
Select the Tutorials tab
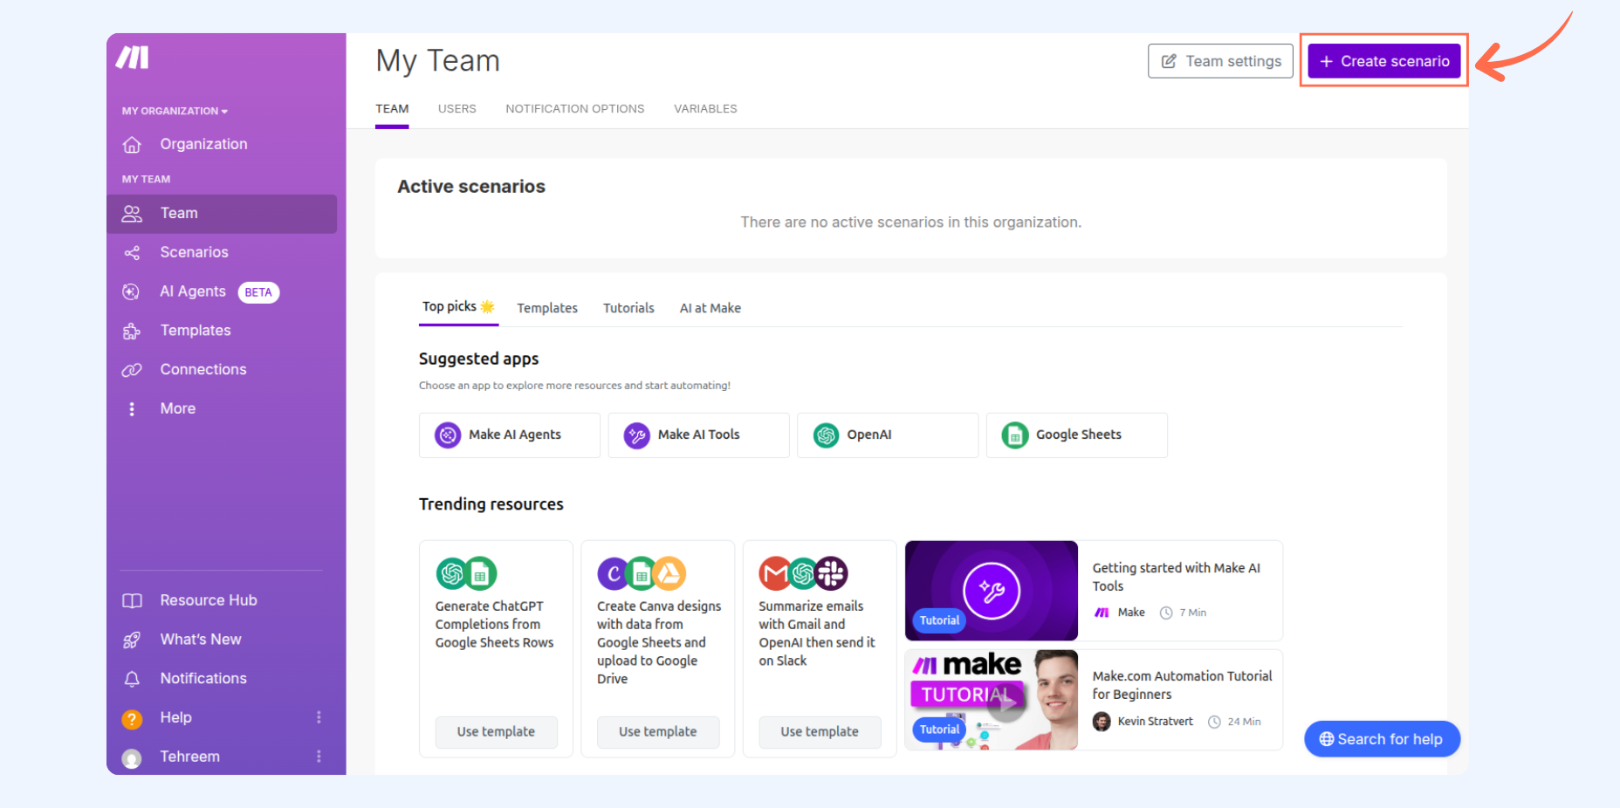click(628, 308)
